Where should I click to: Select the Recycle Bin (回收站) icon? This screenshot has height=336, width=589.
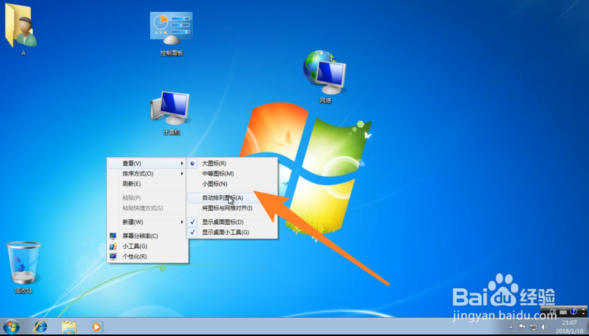(24, 267)
